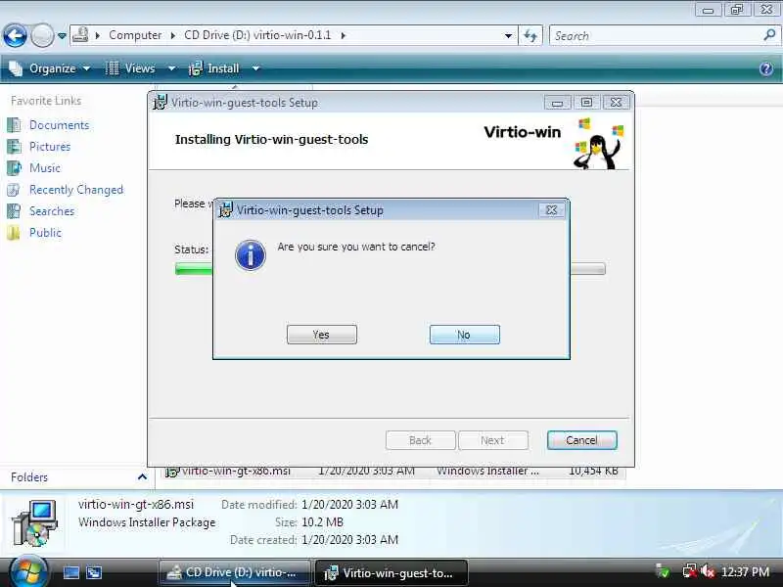Viewport: 783px width, 587px height.
Task: Click the Help question mark icon
Action: [766, 68]
